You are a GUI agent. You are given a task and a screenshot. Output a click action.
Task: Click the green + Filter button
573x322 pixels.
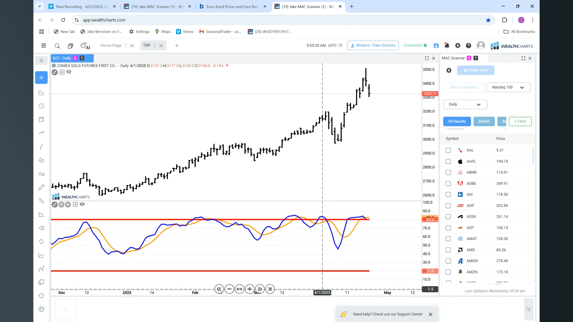pos(520,121)
